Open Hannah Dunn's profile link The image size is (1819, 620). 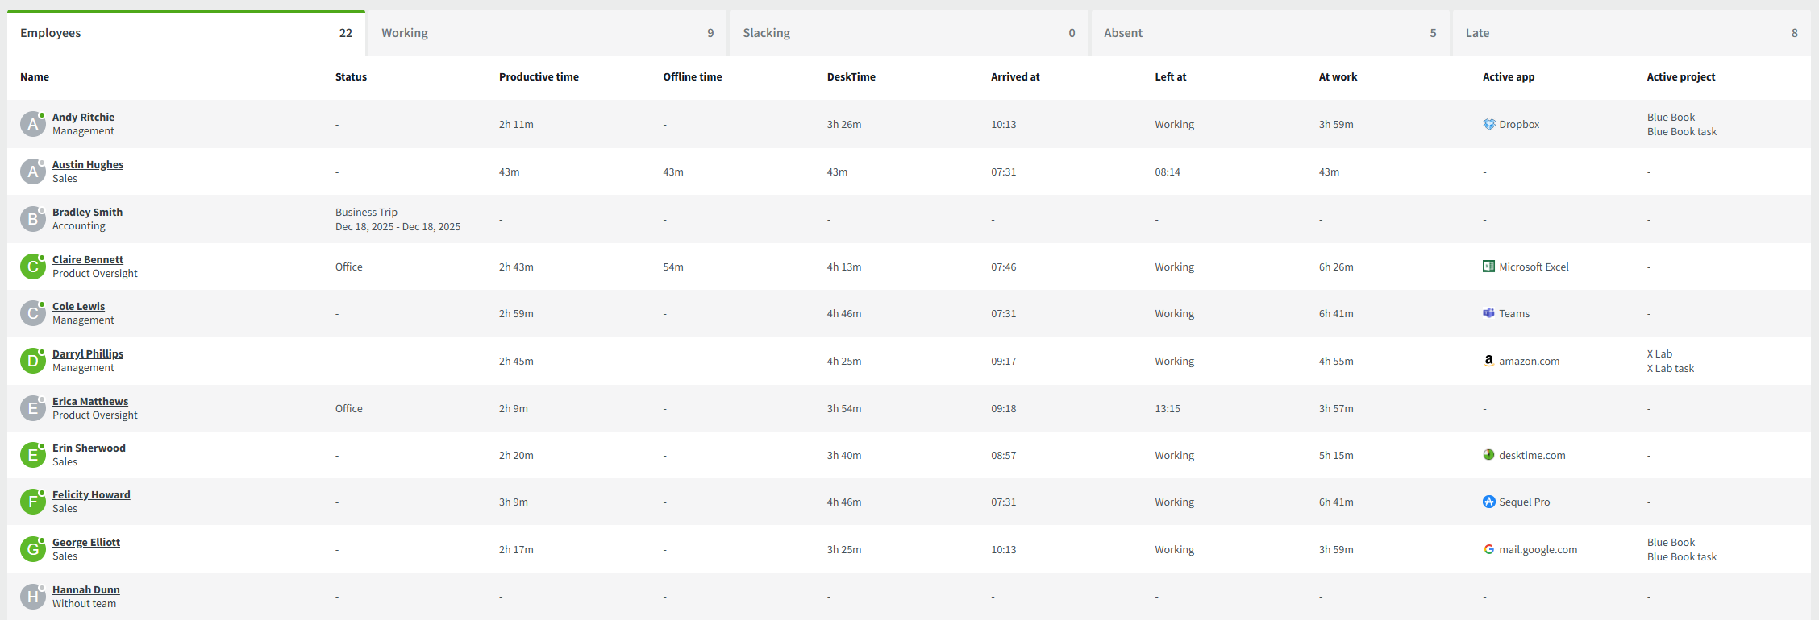(x=85, y=590)
